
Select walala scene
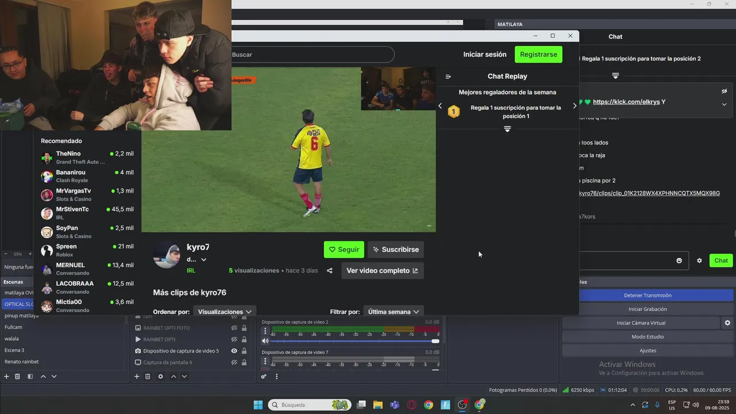(11, 339)
